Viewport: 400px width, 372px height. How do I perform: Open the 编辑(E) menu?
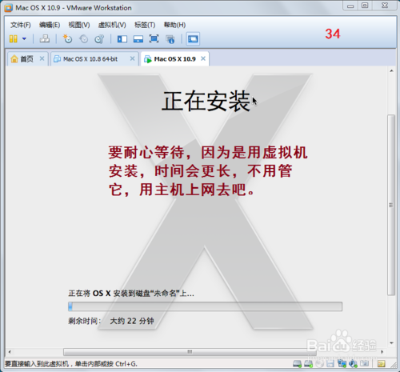tap(50, 25)
